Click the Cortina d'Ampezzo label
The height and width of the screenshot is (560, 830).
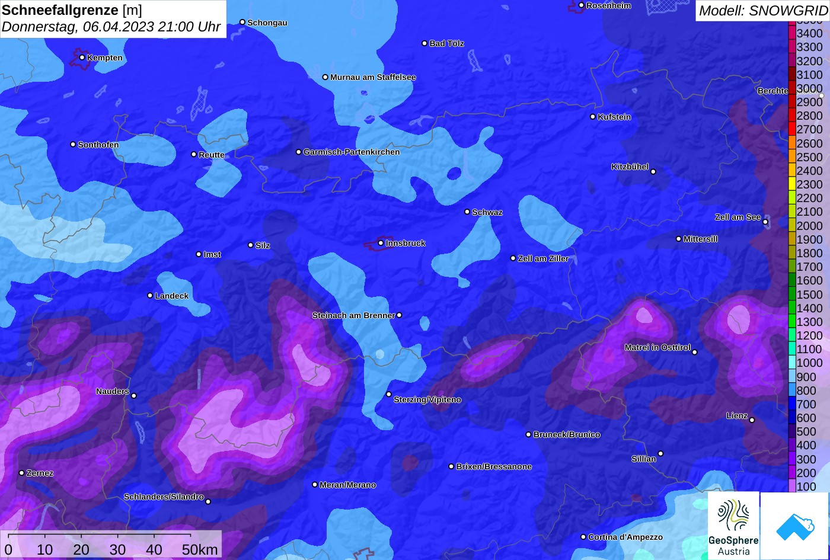tap(625, 537)
